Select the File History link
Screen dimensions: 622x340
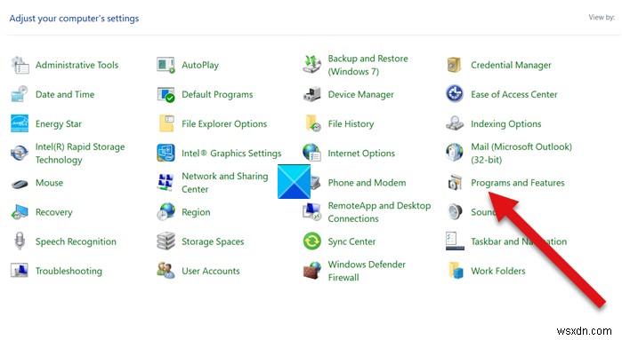pos(351,124)
